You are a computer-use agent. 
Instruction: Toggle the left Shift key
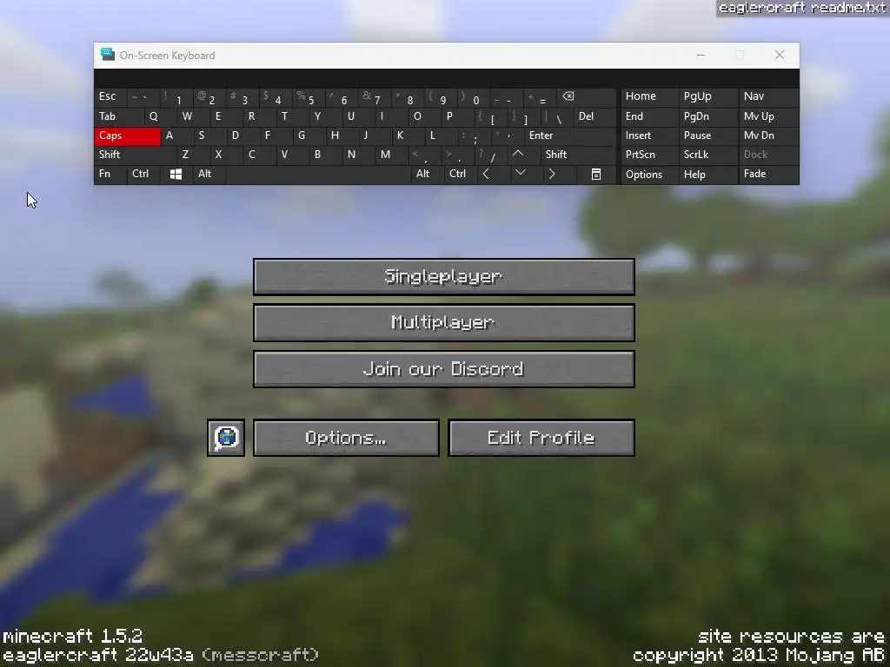pos(136,155)
